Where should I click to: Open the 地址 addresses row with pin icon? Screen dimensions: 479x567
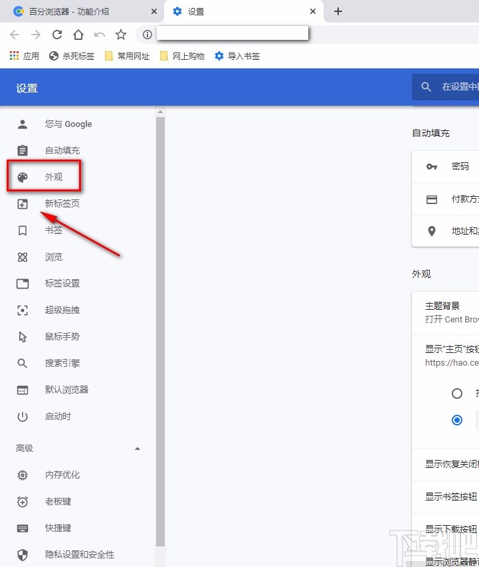click(x=445, y=231)
